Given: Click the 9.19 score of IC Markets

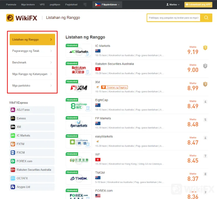Looking at the screenshot, I should click(193, 52).
